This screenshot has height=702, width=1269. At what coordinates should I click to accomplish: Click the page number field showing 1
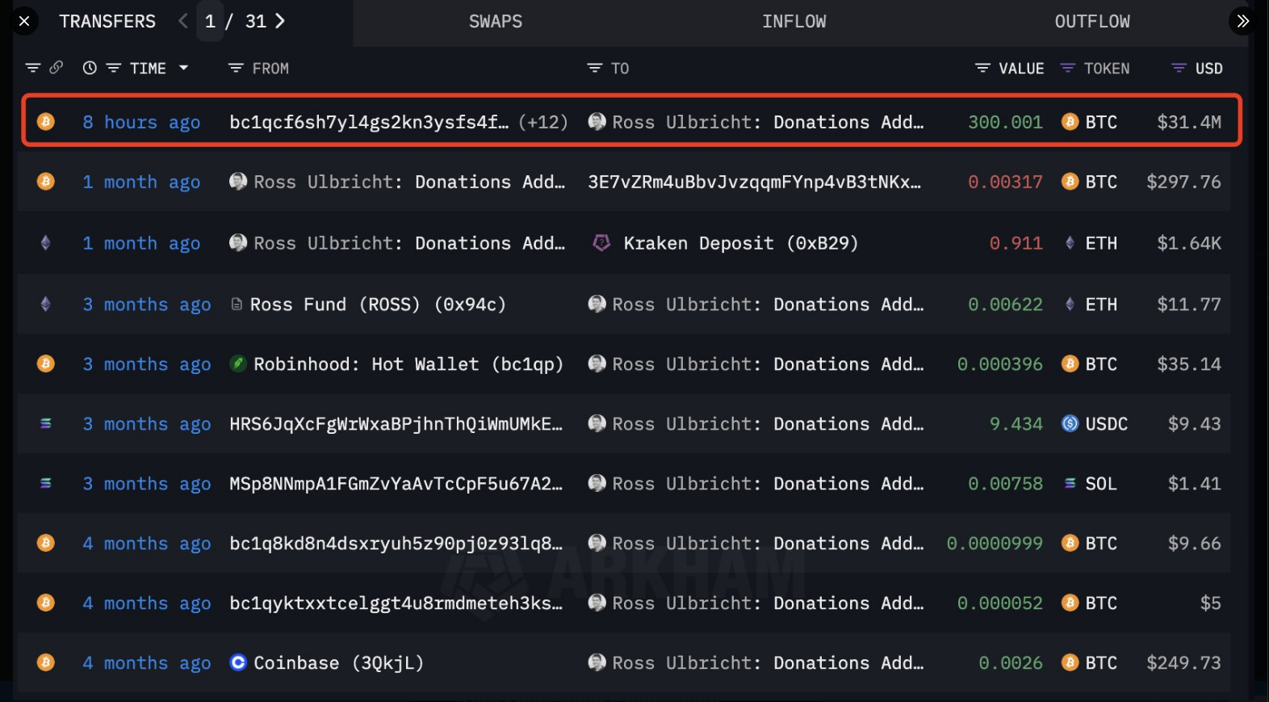210,22
